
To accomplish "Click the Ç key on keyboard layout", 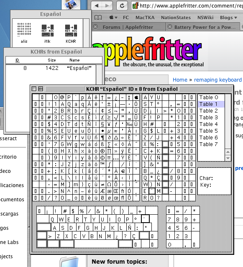I will (x=134, y=236).
